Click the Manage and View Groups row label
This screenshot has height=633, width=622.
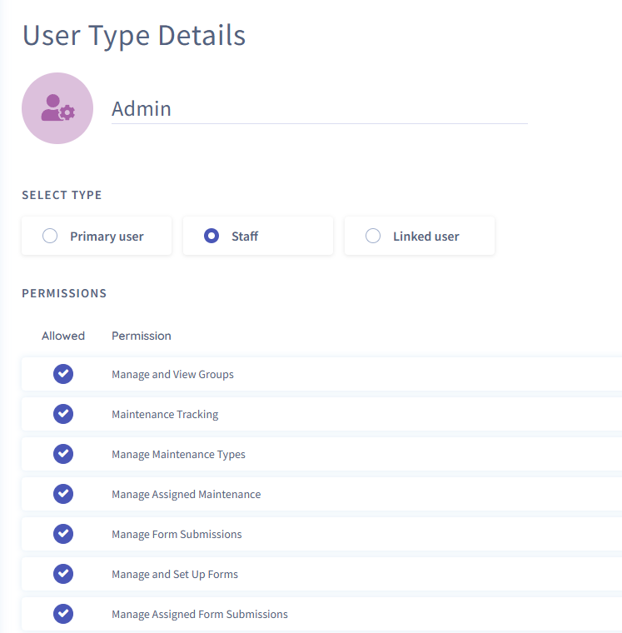coord(172,374)
